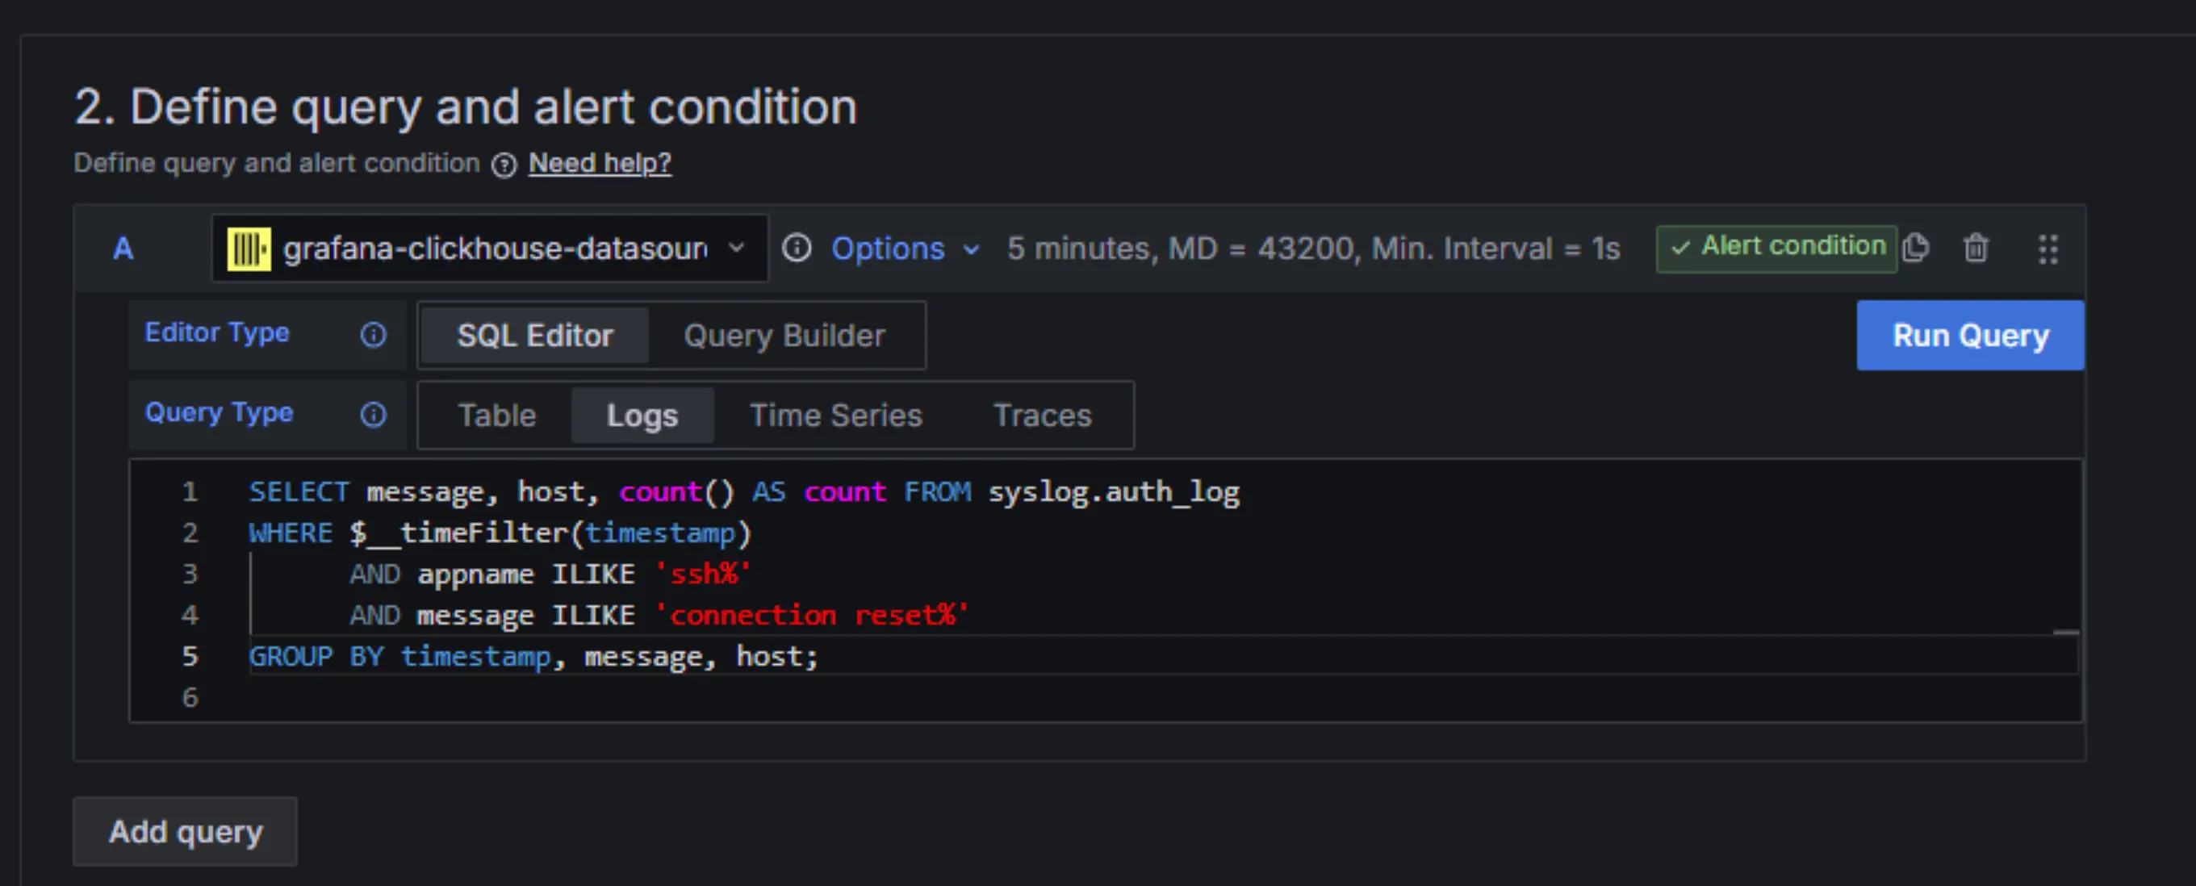Click the query drag handle dots icon
The image size is (2196, 886).
tap(2048, 249)
